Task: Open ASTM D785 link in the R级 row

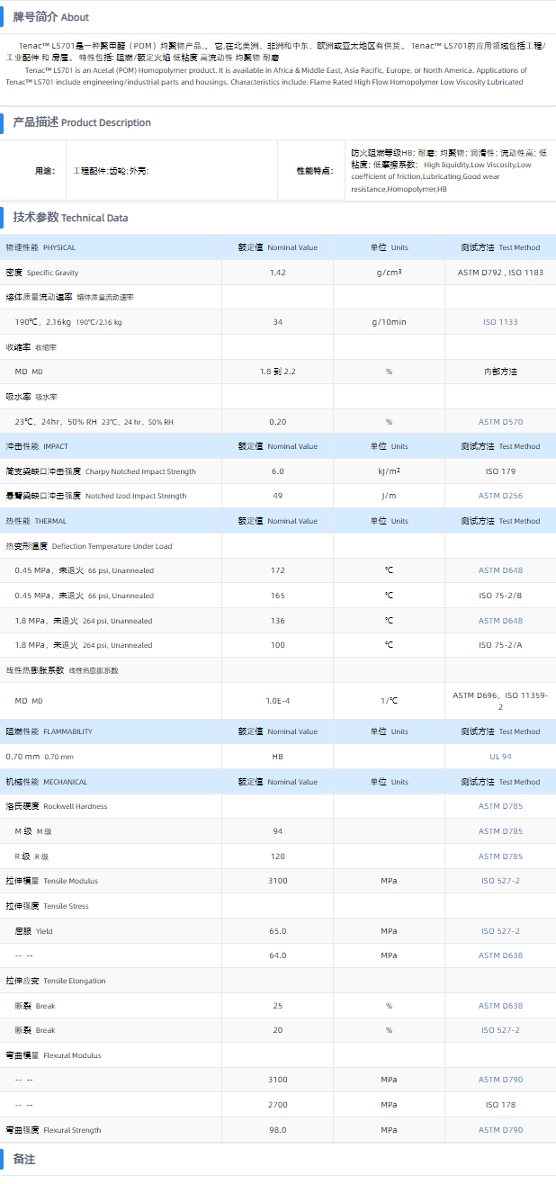Action: 500,857
